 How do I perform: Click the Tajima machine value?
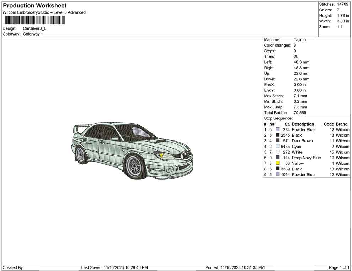pyautogui.click(x=299, y=40)
